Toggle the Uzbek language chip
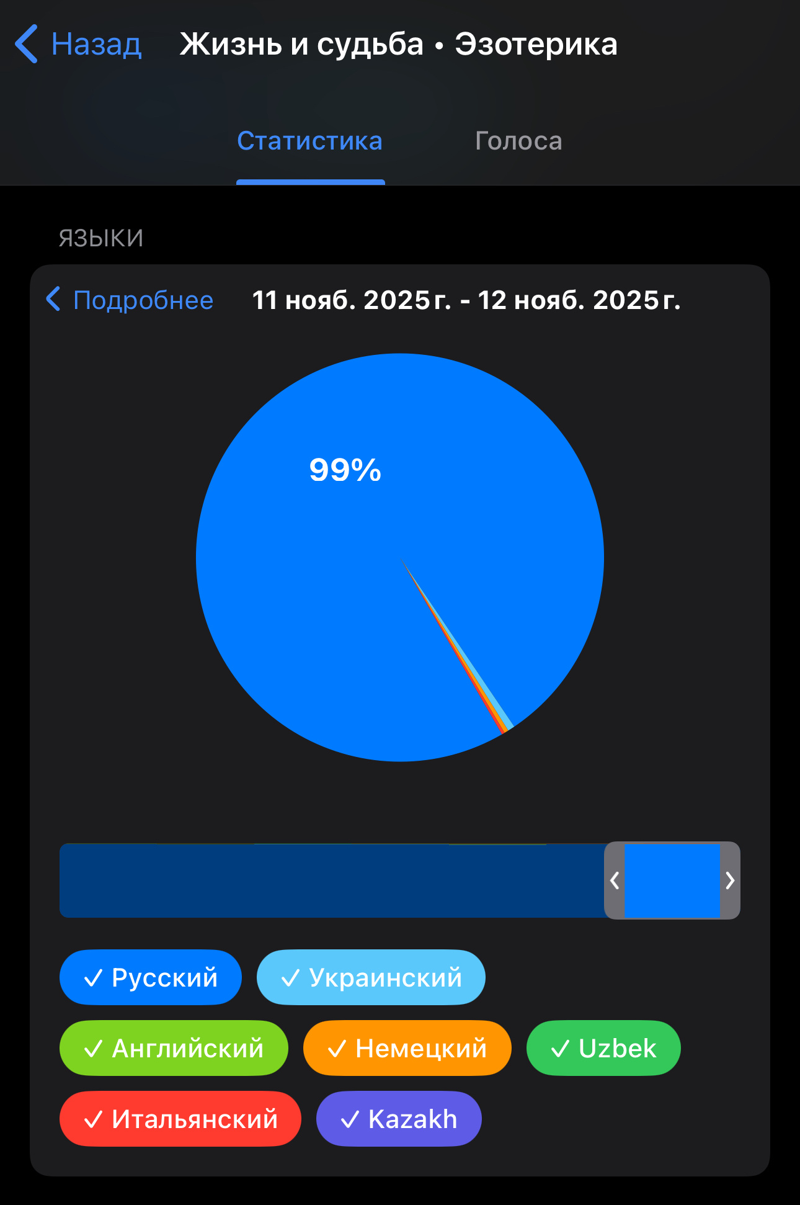Screen dimensions: 800x1205 (x=603, y=1048)
